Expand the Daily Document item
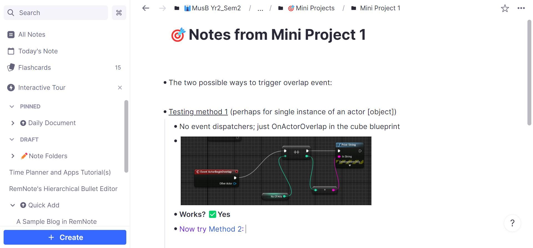Viewport: 533px width, 248px height. pyautogui.click(x=13, y=123)
